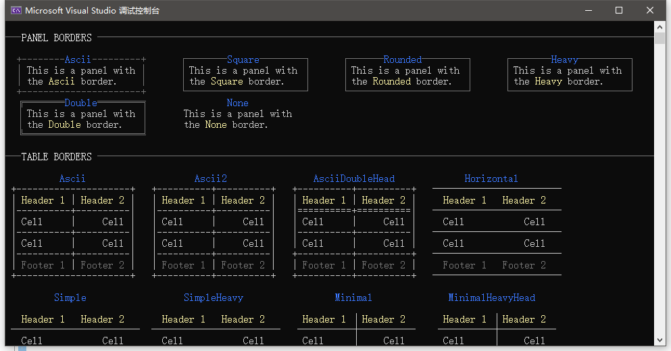Image resolution: width=671 pixels, height=351 pixels.
Task: Minimize the debug console window
Action: (x=589, y=10)
